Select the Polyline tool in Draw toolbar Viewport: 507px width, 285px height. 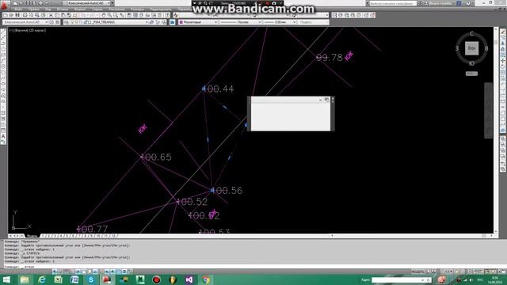3,44
